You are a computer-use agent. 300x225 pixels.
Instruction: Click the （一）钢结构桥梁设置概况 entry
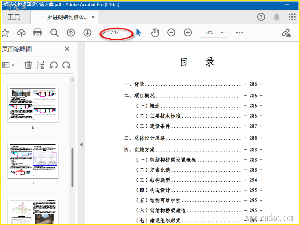point(199,160)
